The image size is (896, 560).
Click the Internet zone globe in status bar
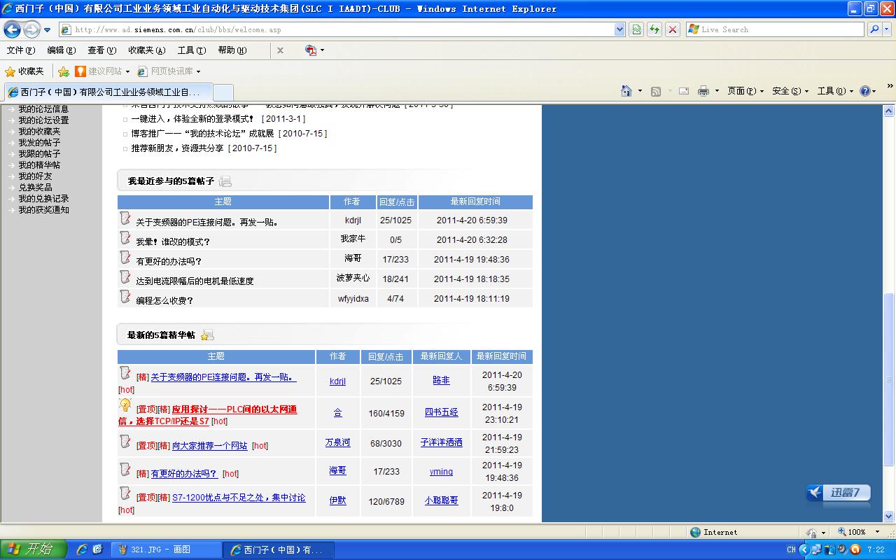(x=695, y=532)
